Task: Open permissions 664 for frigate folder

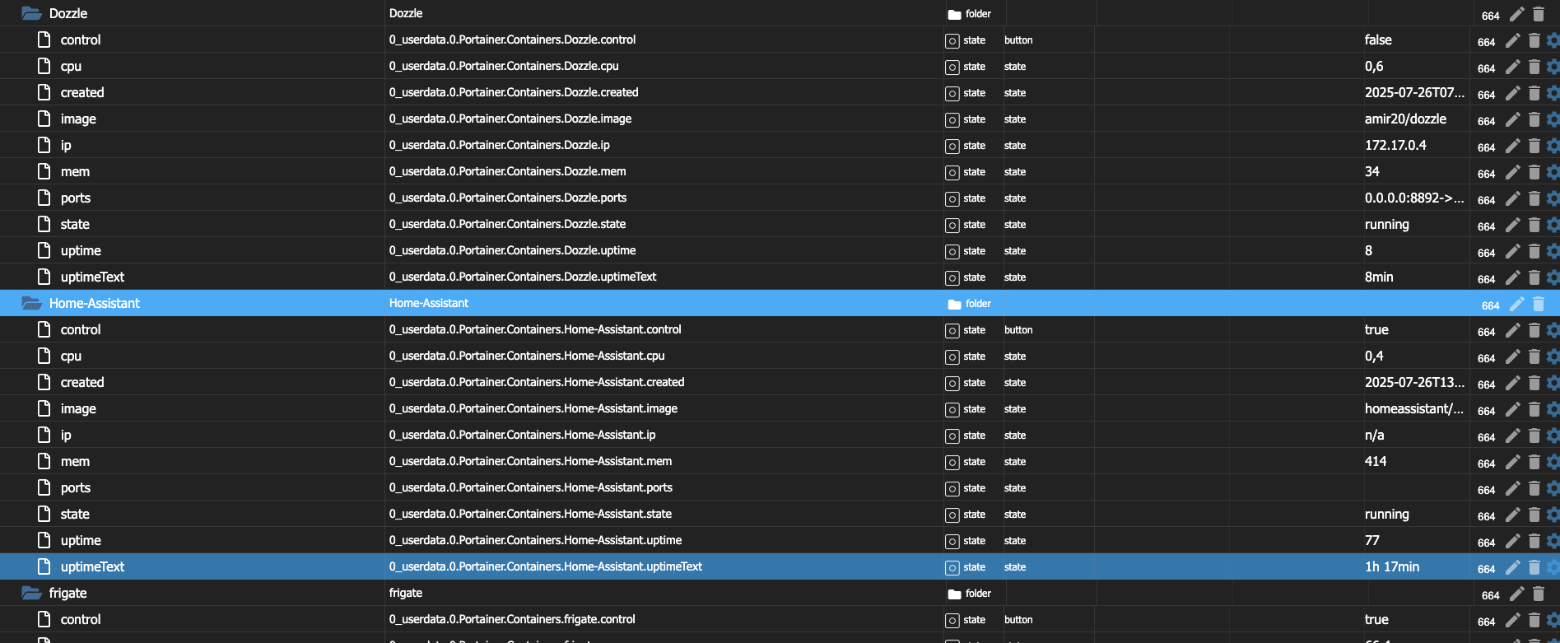Action: [1491, 595]
